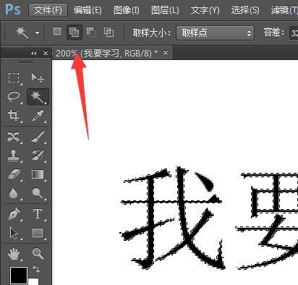Select the Rectangular Marquee tool
This screenshot has width=298, height=285.
[14, 77]
